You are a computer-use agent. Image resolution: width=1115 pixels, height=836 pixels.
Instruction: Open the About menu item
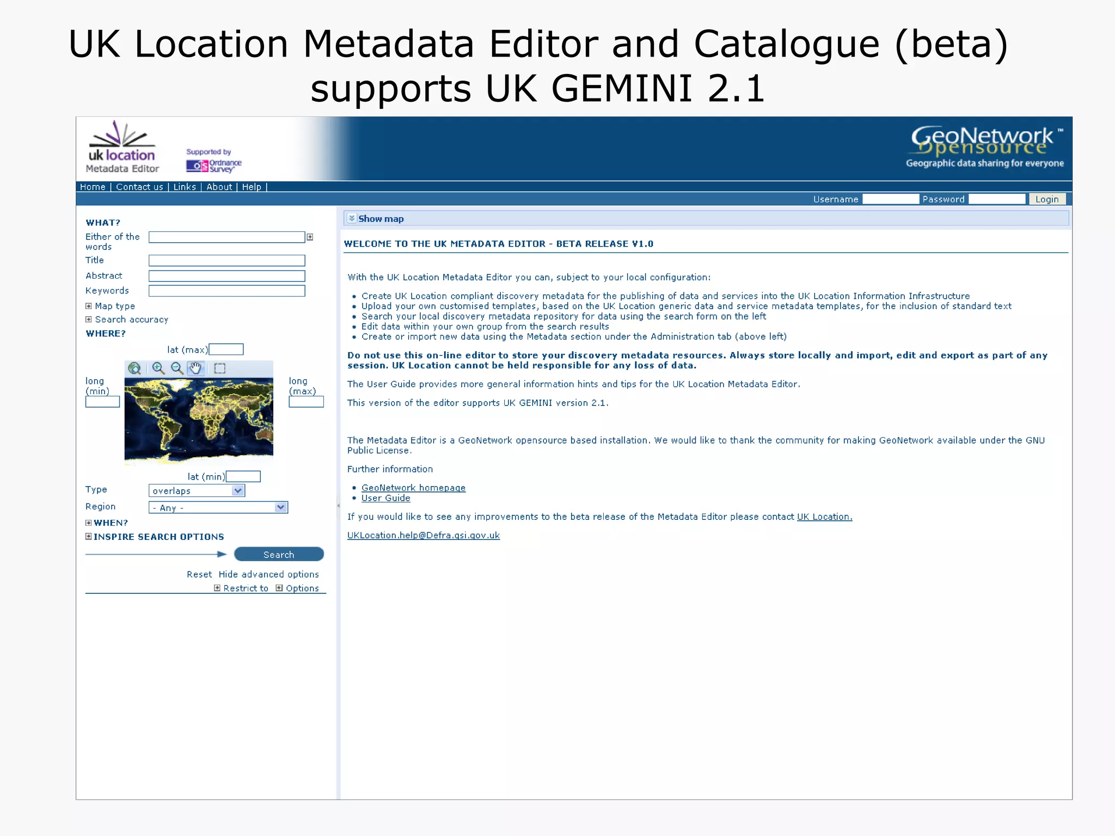(x=219, y=187)
